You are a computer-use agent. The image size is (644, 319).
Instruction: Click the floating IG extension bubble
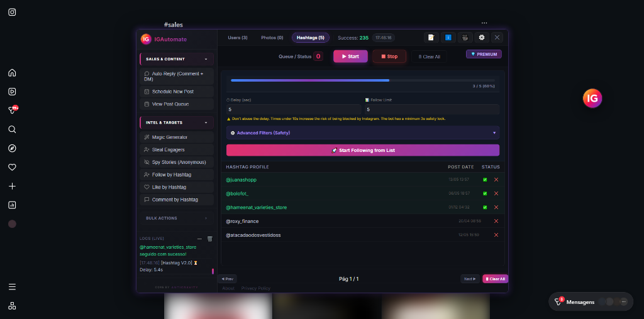[x=592, y=99]
